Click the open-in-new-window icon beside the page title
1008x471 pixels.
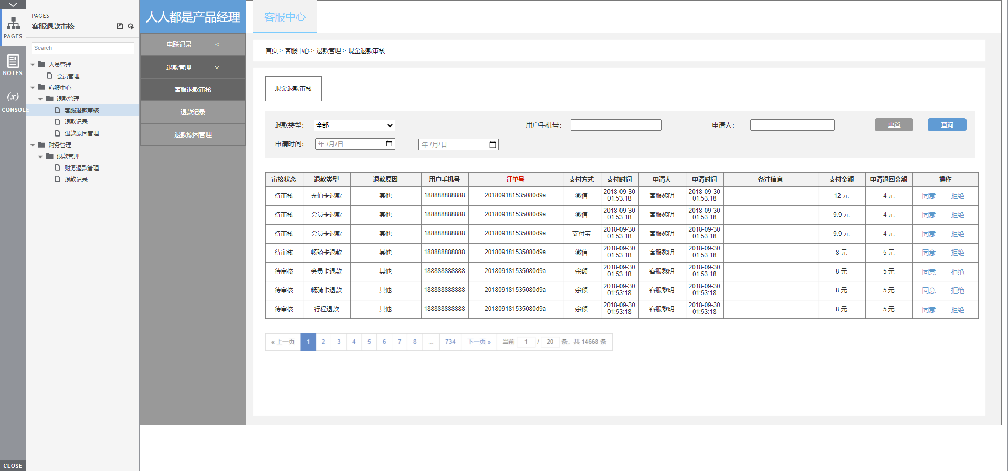(120, 26)
